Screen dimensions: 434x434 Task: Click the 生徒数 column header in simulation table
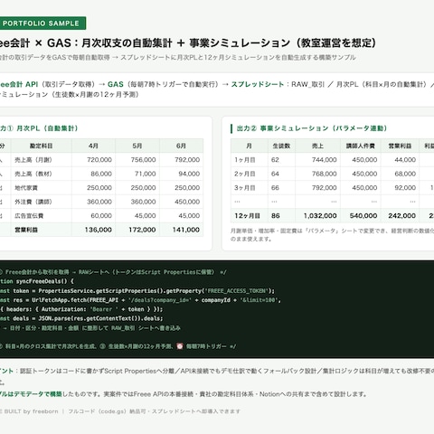(281, 146)
